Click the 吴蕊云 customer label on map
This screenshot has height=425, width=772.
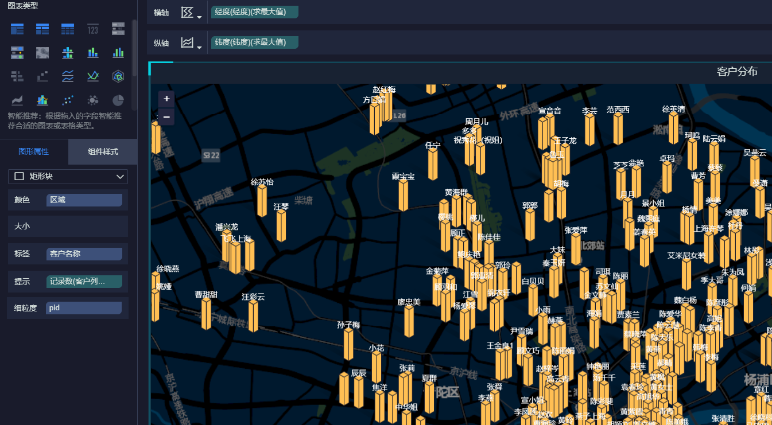[x=755, y=153]
